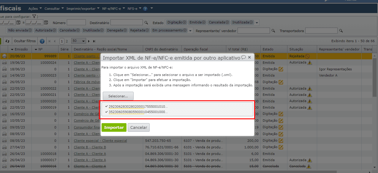Open the Cliente B - Cliente B link

point(90,147)
